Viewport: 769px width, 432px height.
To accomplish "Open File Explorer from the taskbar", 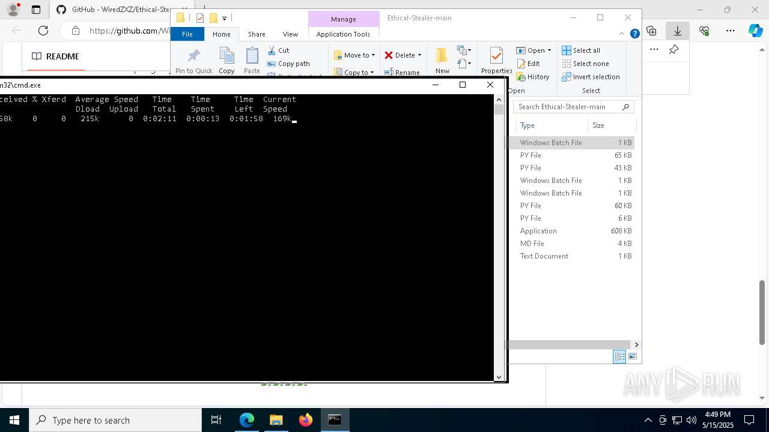I will click(x=276, y=420).
